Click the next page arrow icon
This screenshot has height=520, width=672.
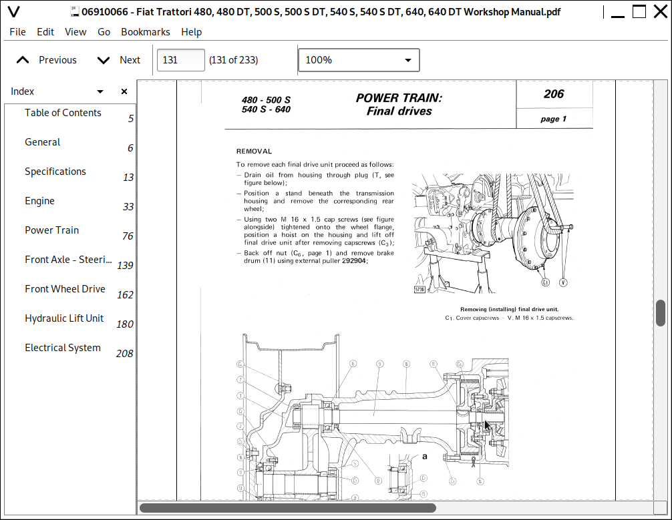point(104,59)
